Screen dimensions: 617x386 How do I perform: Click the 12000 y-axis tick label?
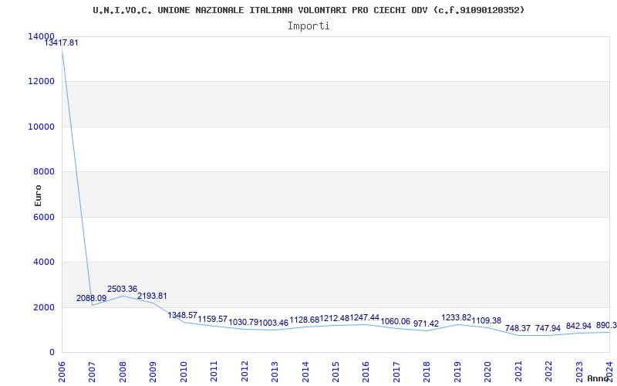pyautogui.click(x=42, y=82)
